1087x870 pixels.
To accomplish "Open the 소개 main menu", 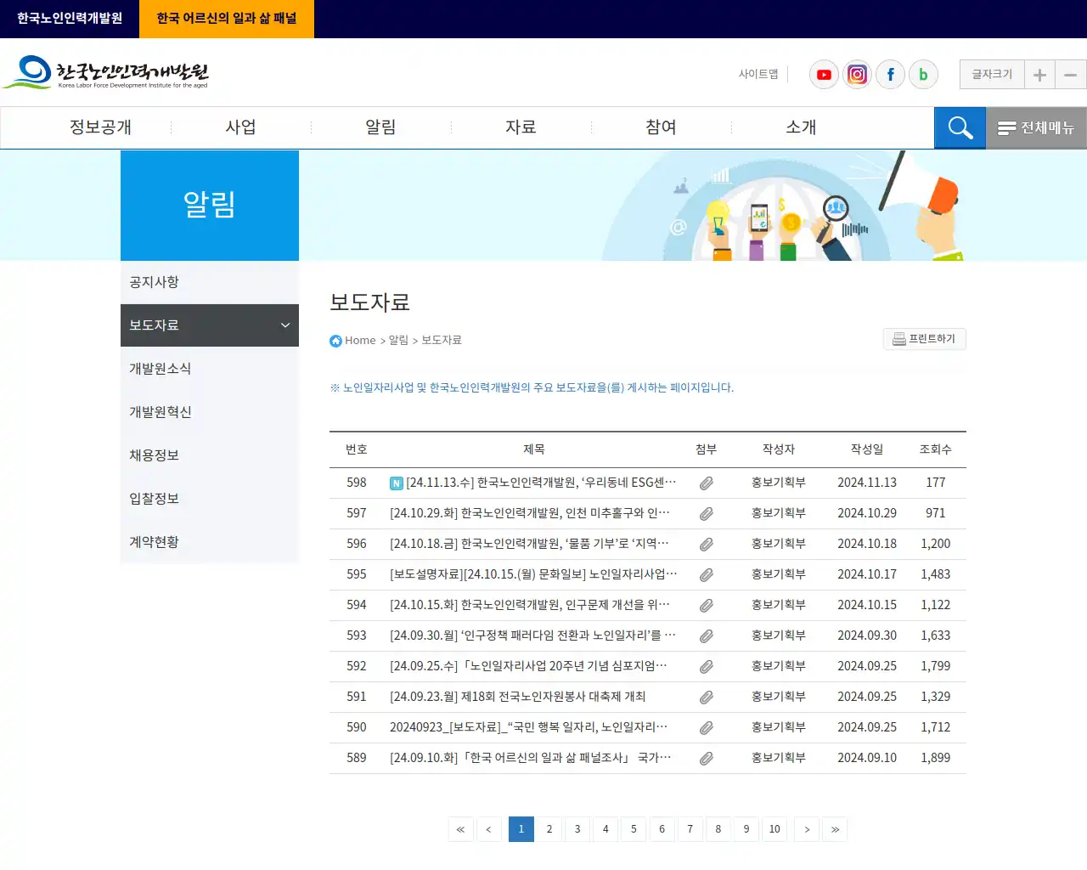I will (x=801, y=127).
